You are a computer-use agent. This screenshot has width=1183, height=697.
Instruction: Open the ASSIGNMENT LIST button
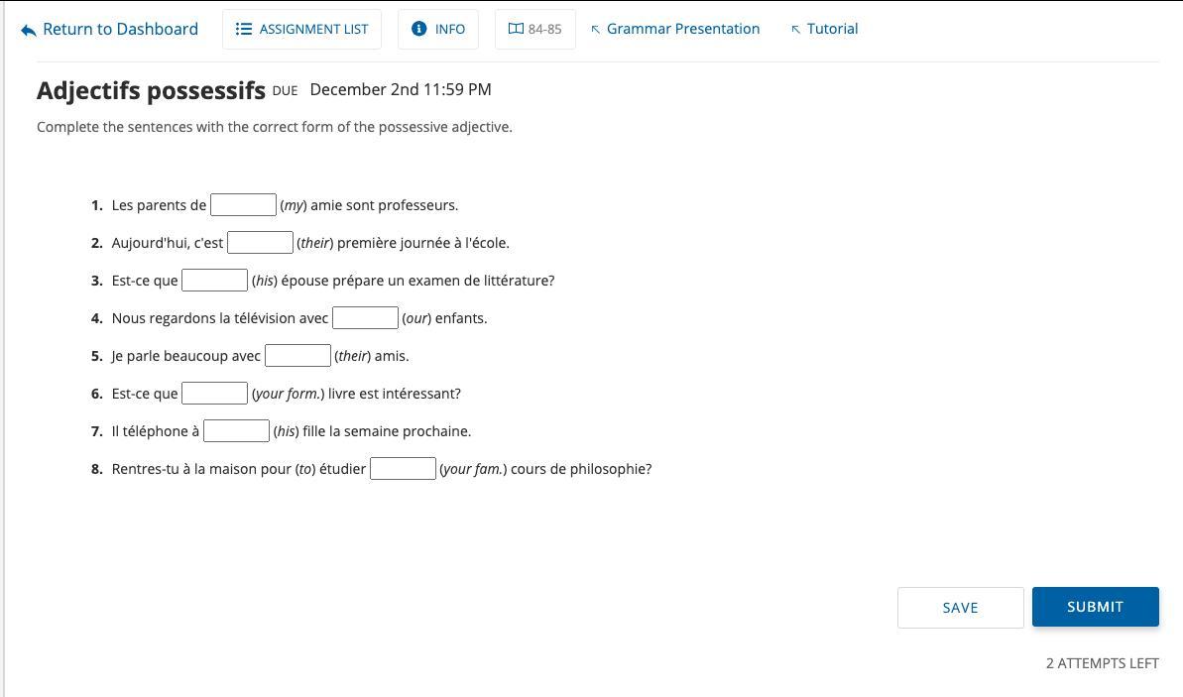pyautogui.click(x=301, y=30)
